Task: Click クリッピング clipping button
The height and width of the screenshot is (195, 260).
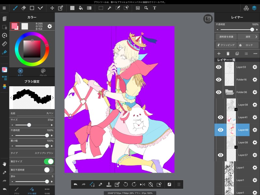Action: [x=226, y=45]
